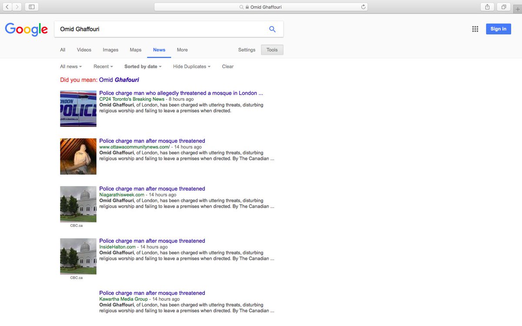Open mosque thumbnail for InsideHalton.com result

coord(78,256)
